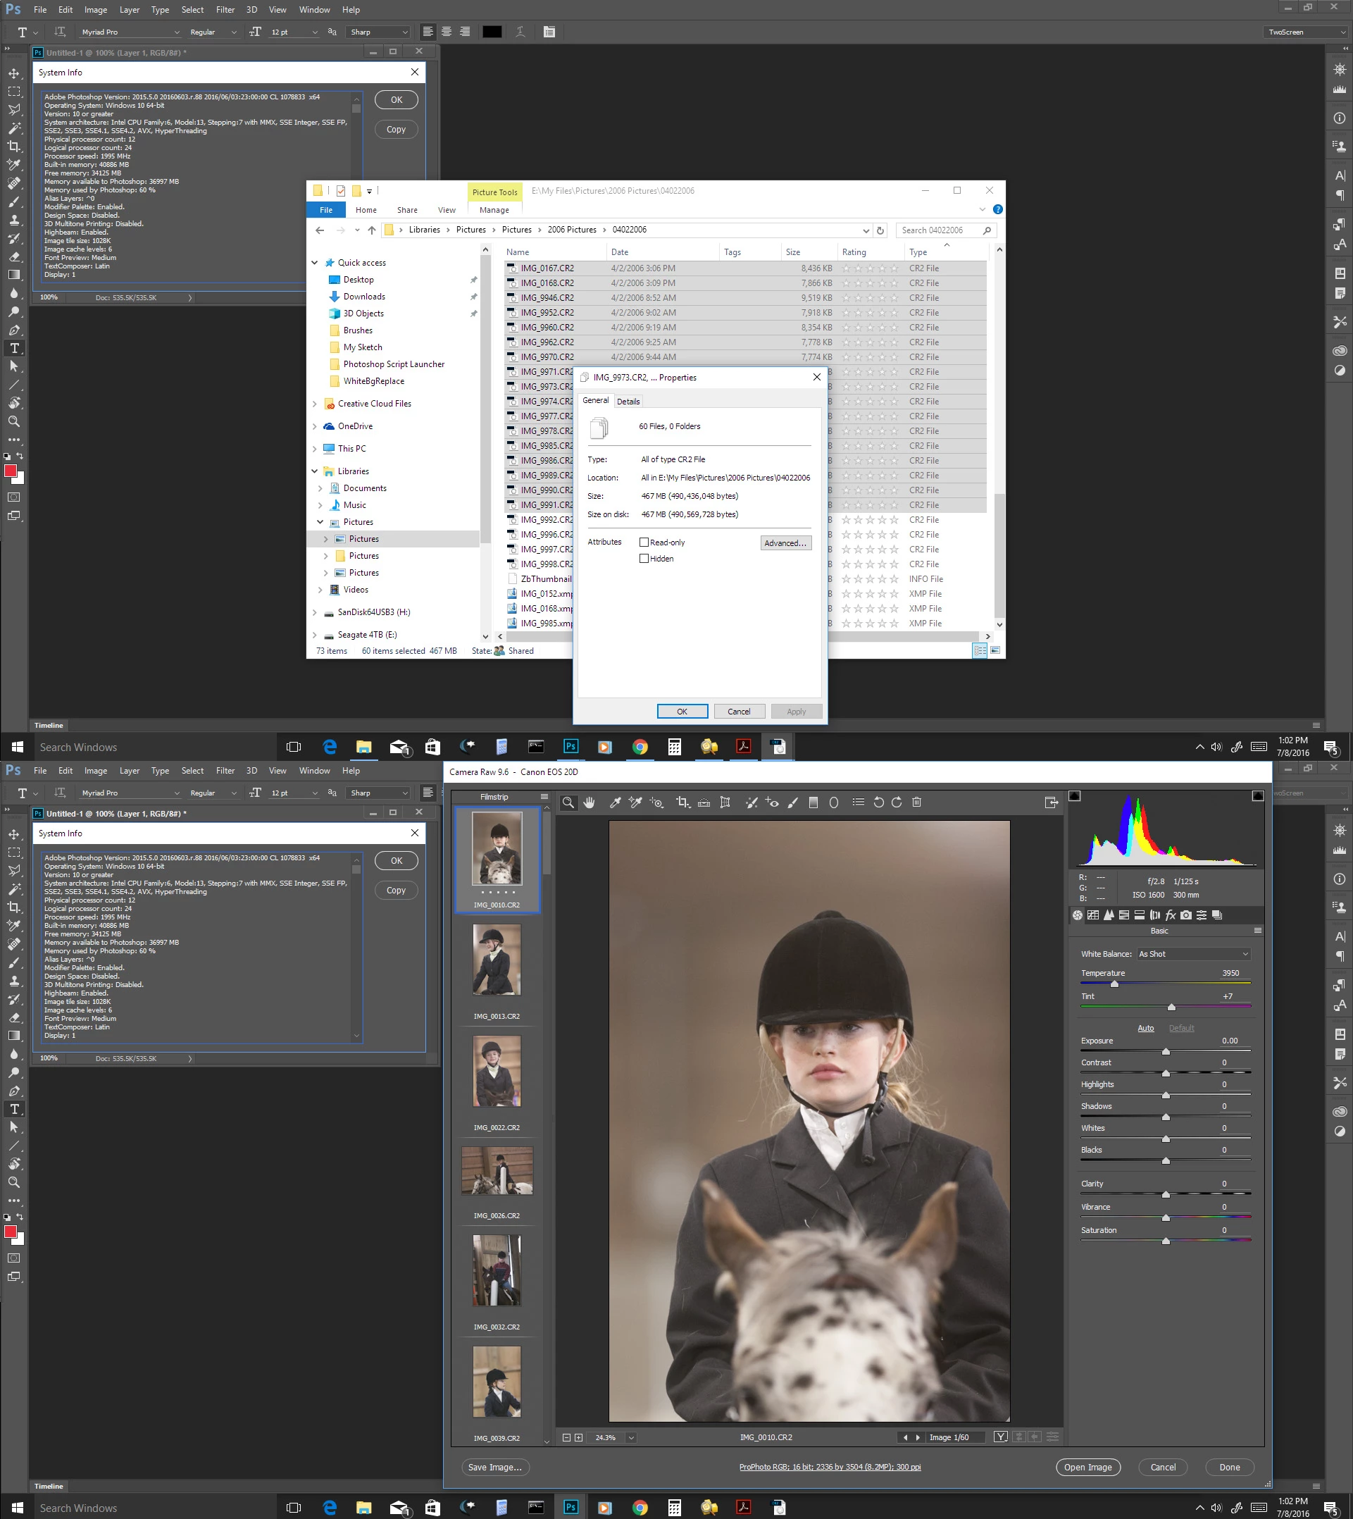Rotate image 90 degrees counterclockwise
This screenshot has width=1353, height=1519.
[x=878, y=802]
